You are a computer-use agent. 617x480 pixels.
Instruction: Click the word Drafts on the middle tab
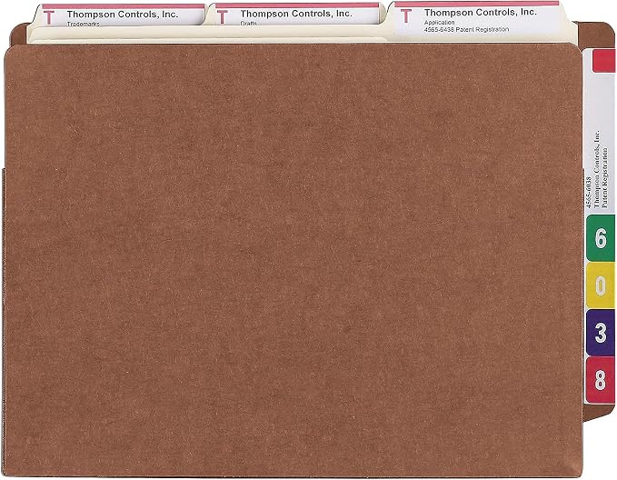[249, 24]
